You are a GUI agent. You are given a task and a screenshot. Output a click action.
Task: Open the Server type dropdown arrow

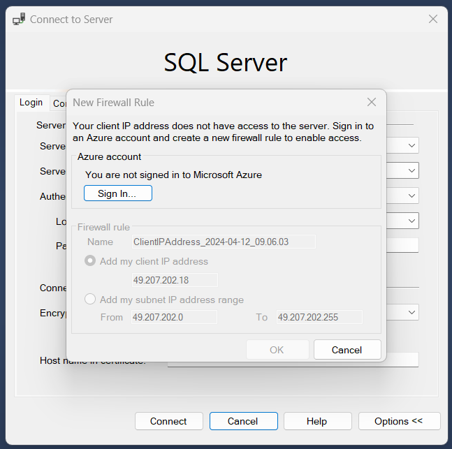[411, 145]
